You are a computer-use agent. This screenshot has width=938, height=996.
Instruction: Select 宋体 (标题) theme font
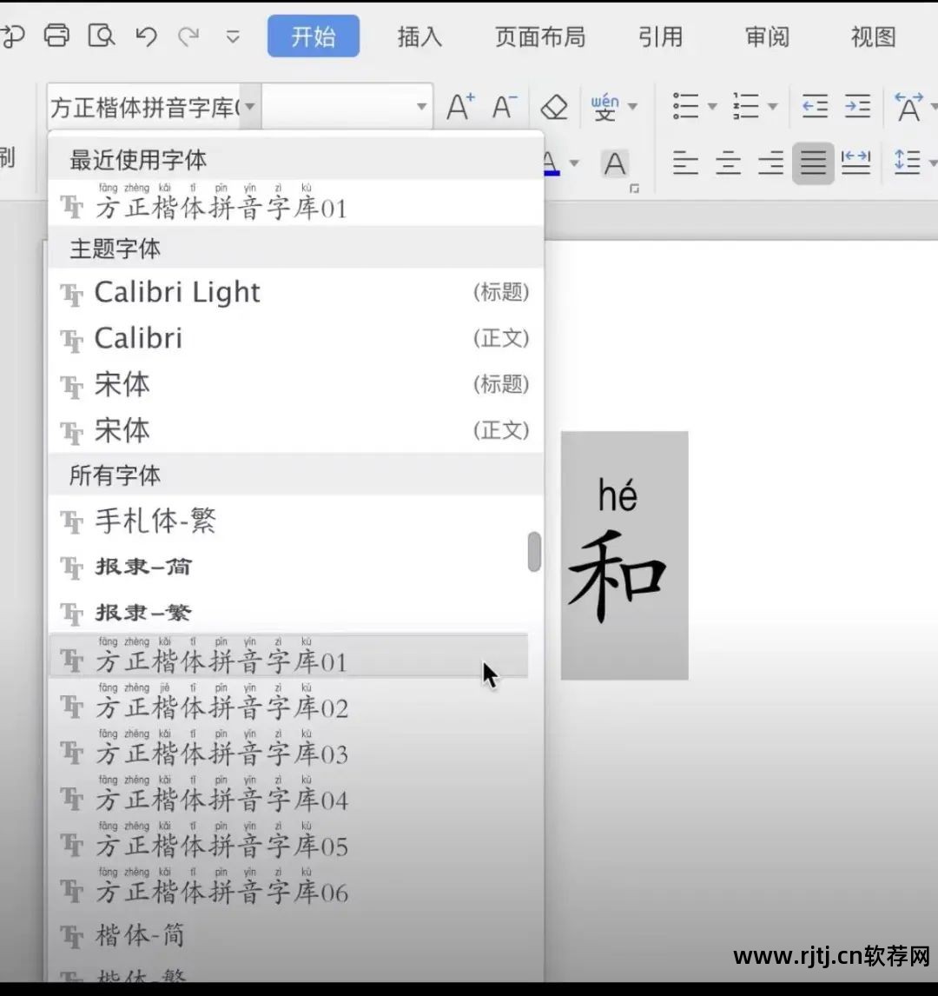pos(296,384)
